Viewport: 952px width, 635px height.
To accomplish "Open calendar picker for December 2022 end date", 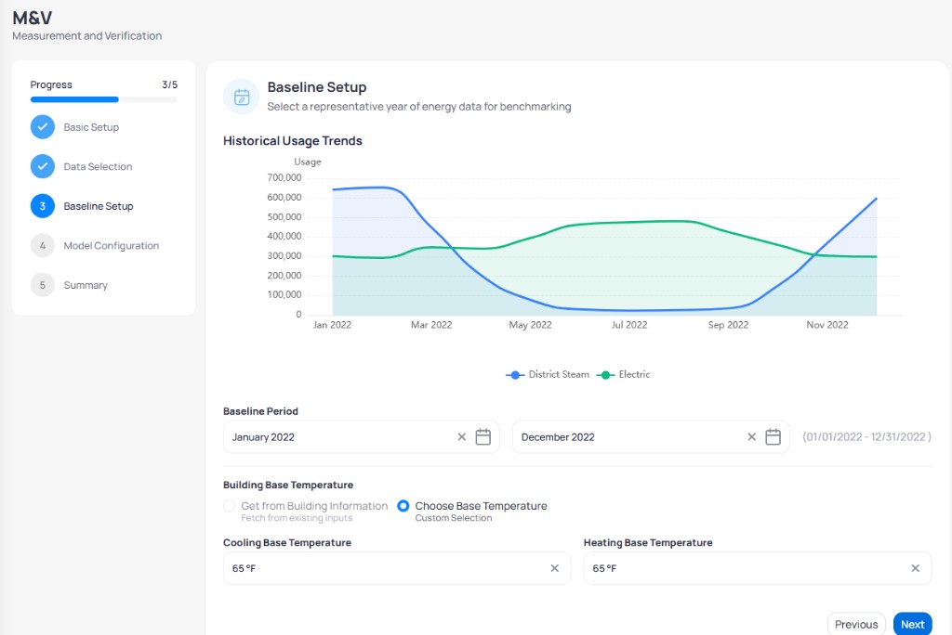I will click(773, 436).
